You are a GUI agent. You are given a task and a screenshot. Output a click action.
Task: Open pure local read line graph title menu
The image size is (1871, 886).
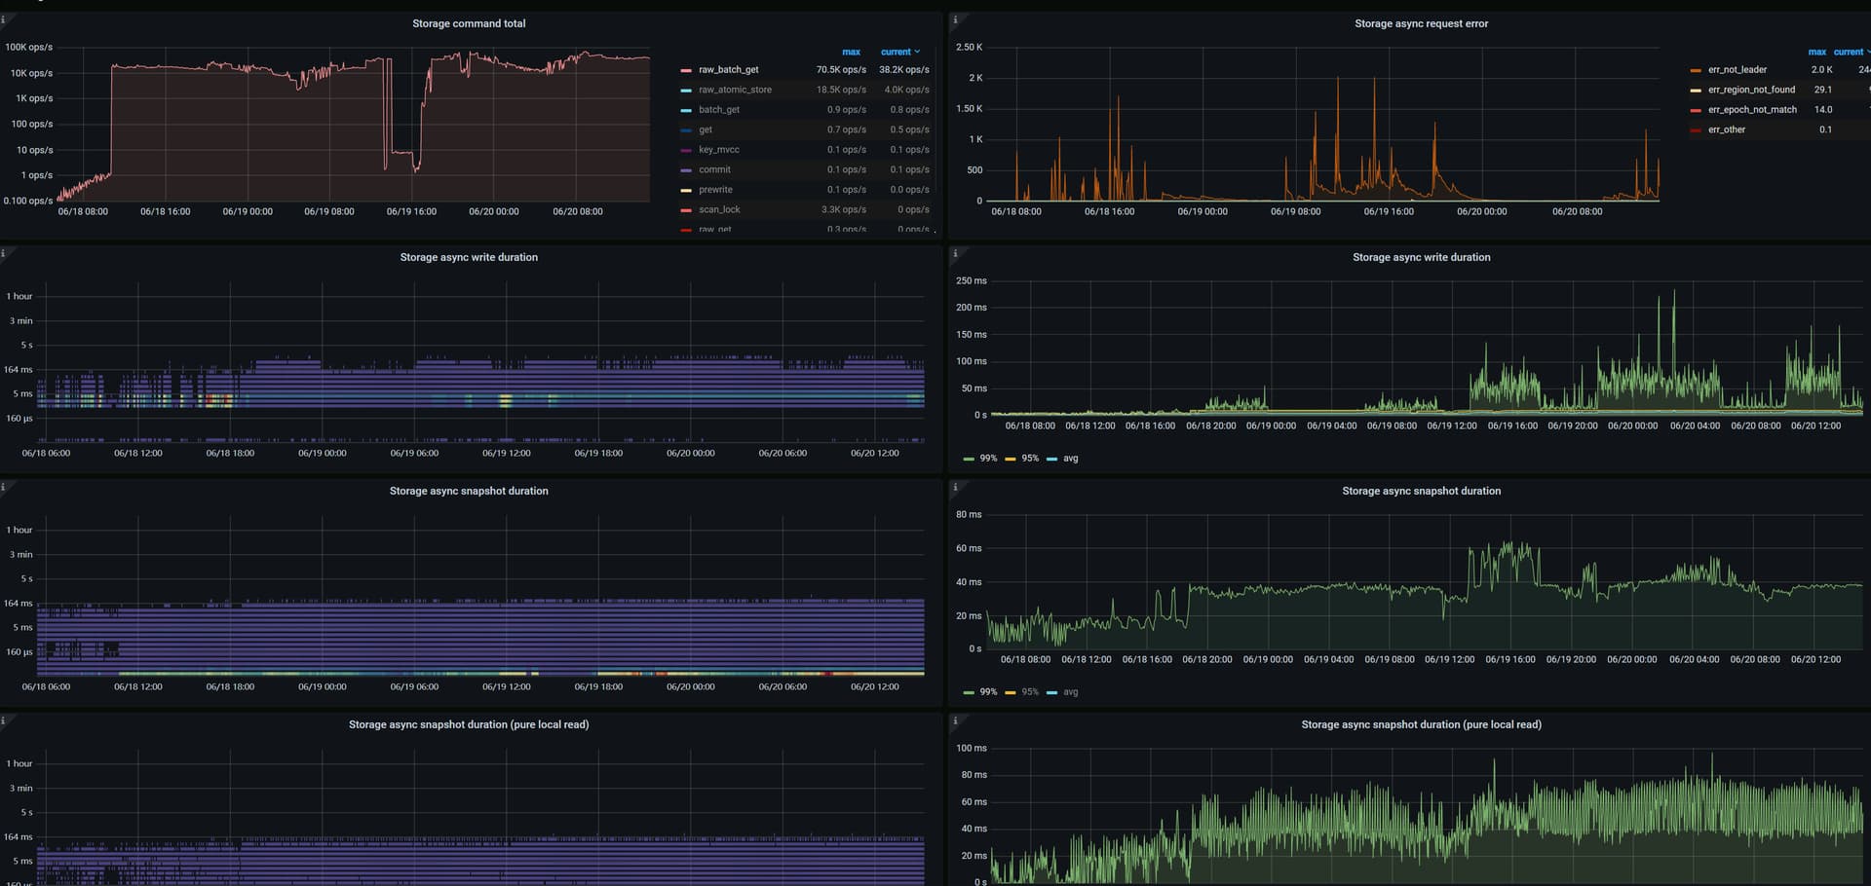point(1421,724)
